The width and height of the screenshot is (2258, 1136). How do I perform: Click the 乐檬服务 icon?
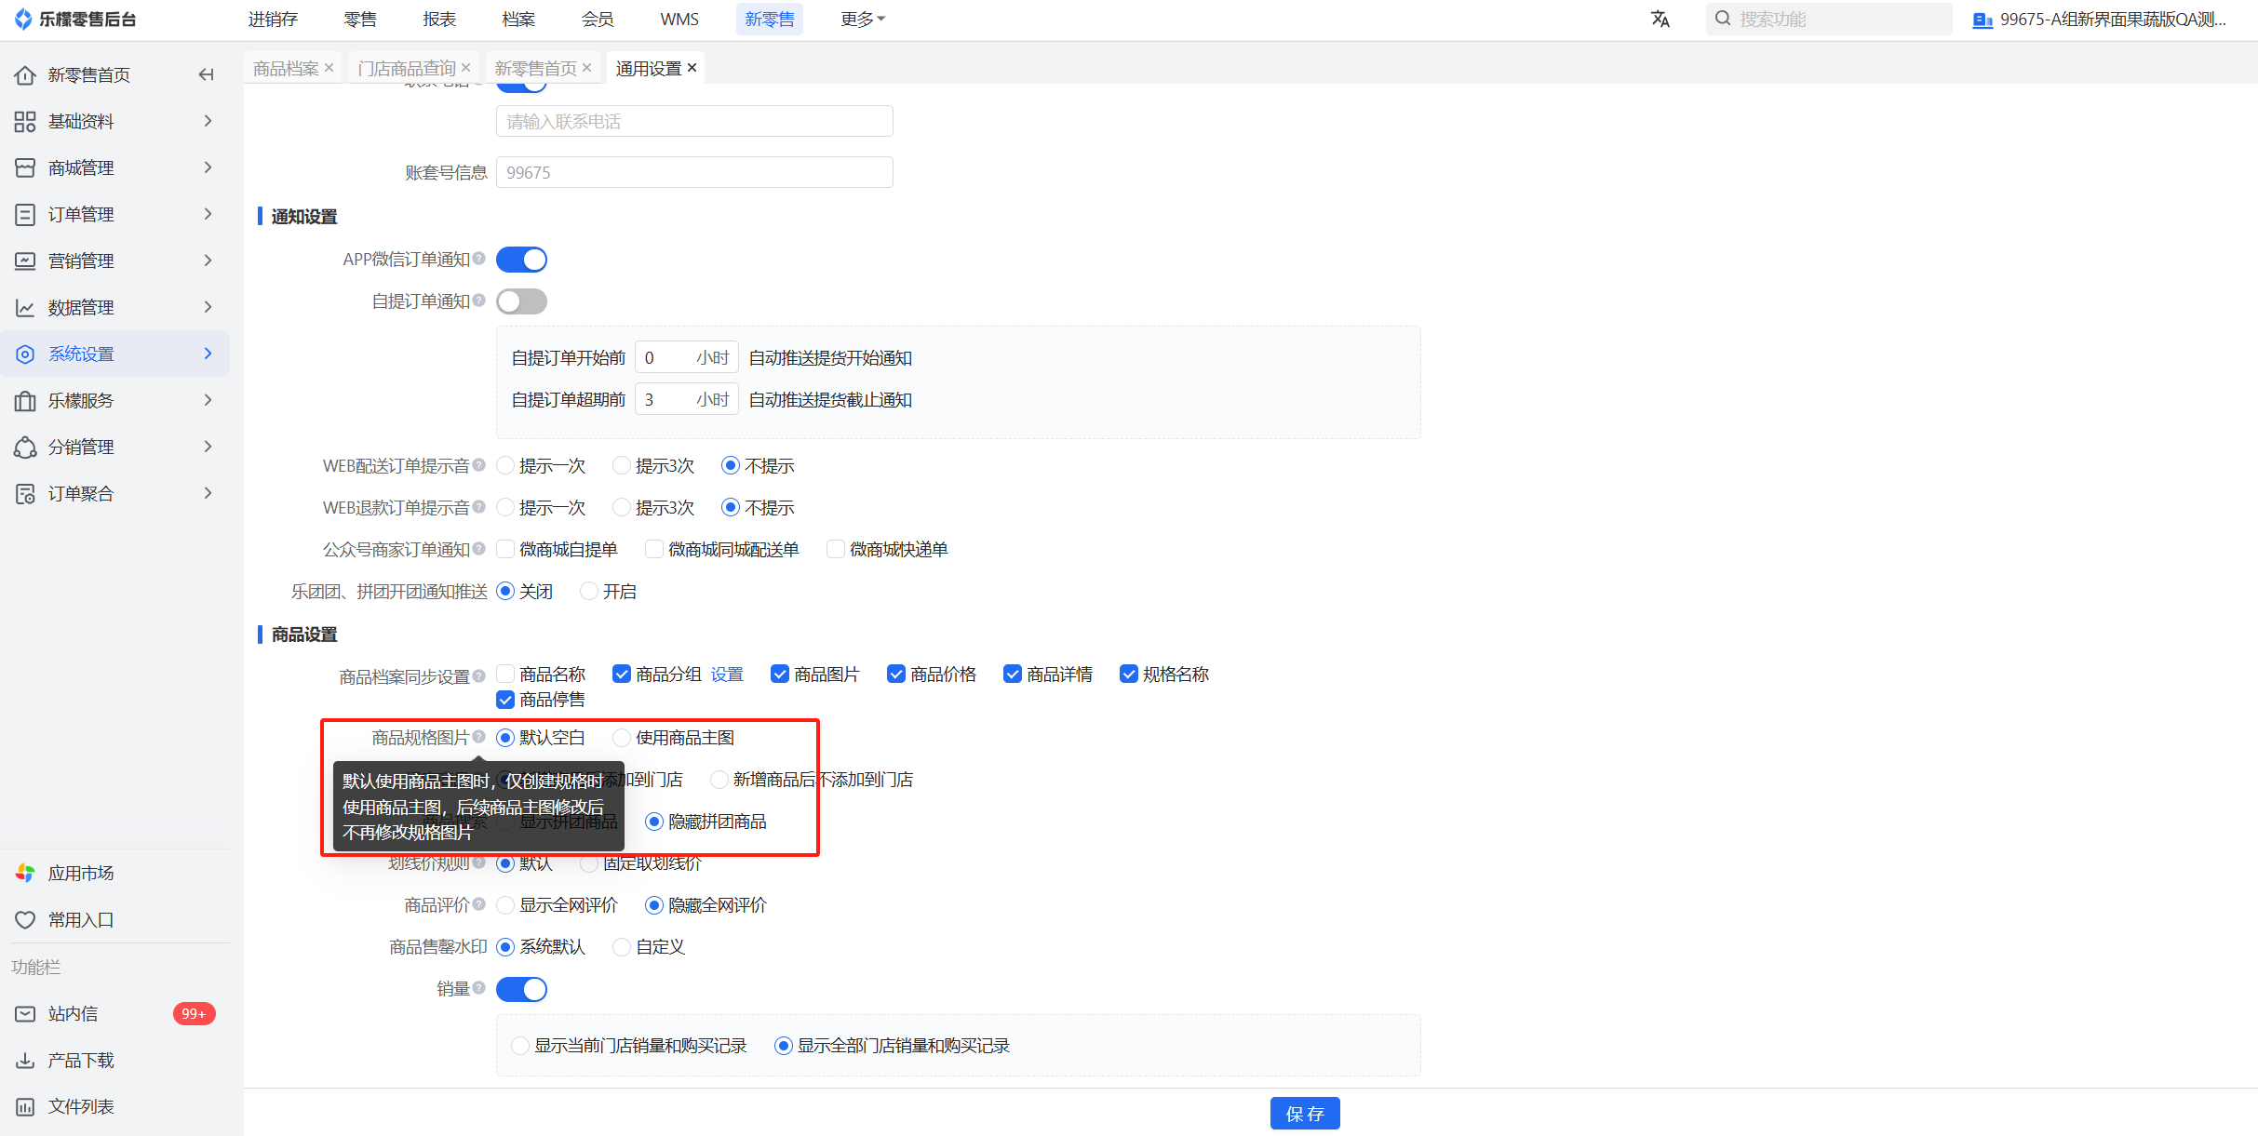click(x=25, y=400)
